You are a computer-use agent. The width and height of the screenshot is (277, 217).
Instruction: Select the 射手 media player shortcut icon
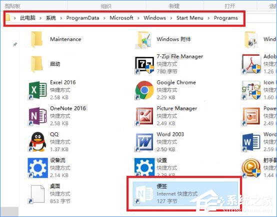(251, 168)
